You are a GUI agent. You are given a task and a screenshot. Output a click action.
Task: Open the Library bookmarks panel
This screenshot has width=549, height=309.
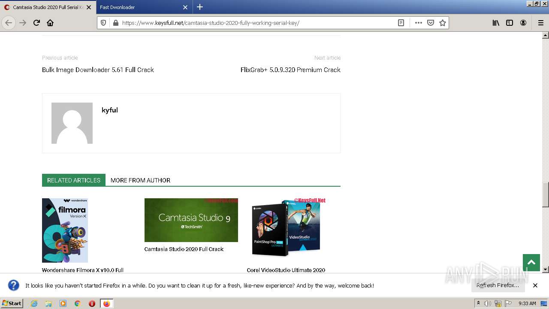(496, 23)
